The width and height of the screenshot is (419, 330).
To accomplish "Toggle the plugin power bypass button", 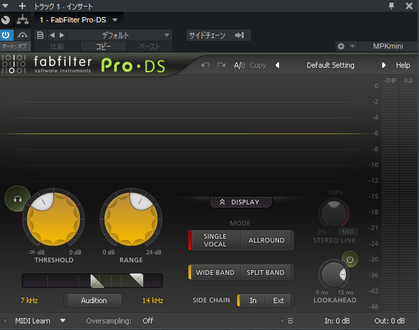I will pos(7,35).
